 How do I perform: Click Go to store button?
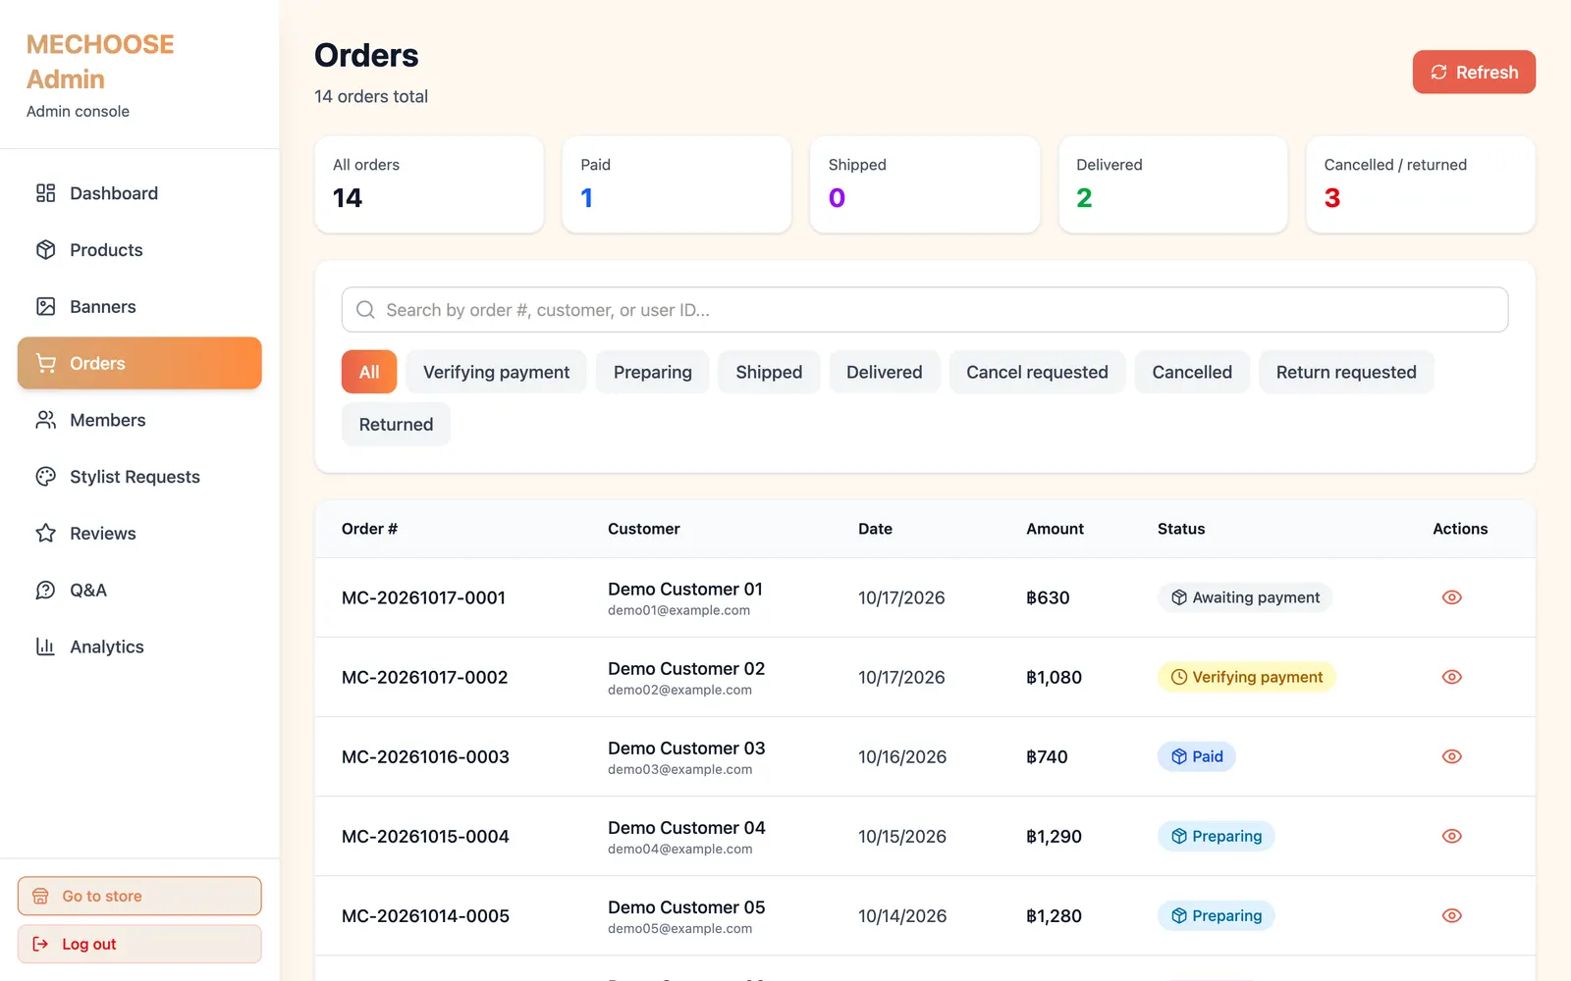[139, 896]
